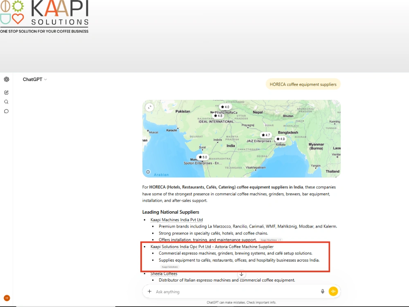Open the Kaapi Machines +1 source chip
This screenshot has width=409, height=307.
pos(271,240)
